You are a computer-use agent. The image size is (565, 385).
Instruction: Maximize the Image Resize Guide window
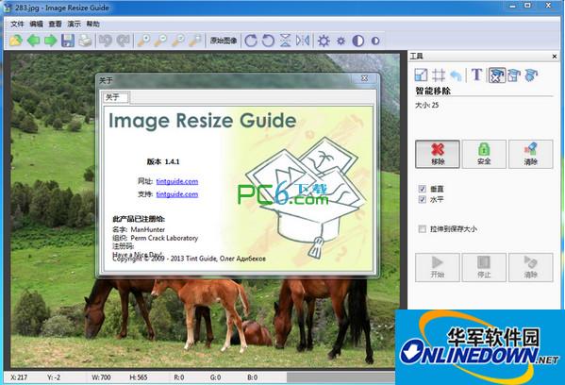(527, 5)
